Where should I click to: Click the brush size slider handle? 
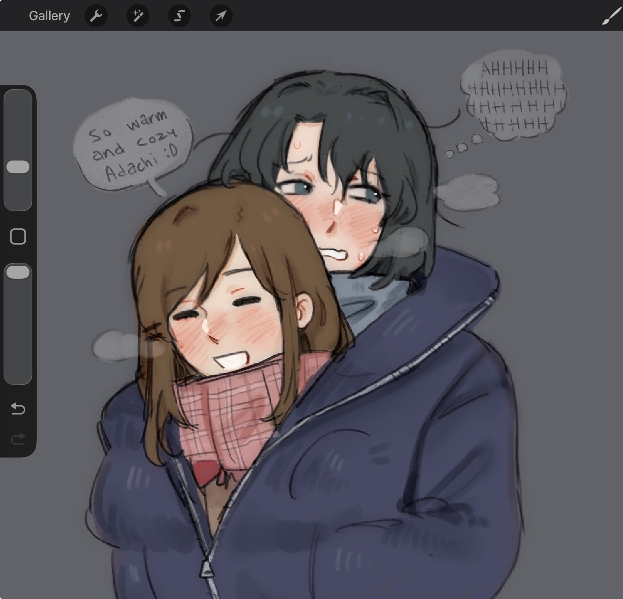tap(18, 167)
